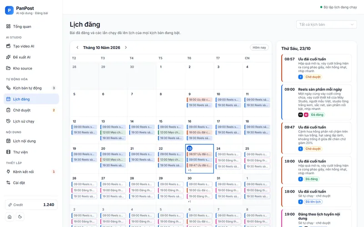Open 18:00 Ưu đãi event on day 30
364x227 pixels.
(199, 190)
